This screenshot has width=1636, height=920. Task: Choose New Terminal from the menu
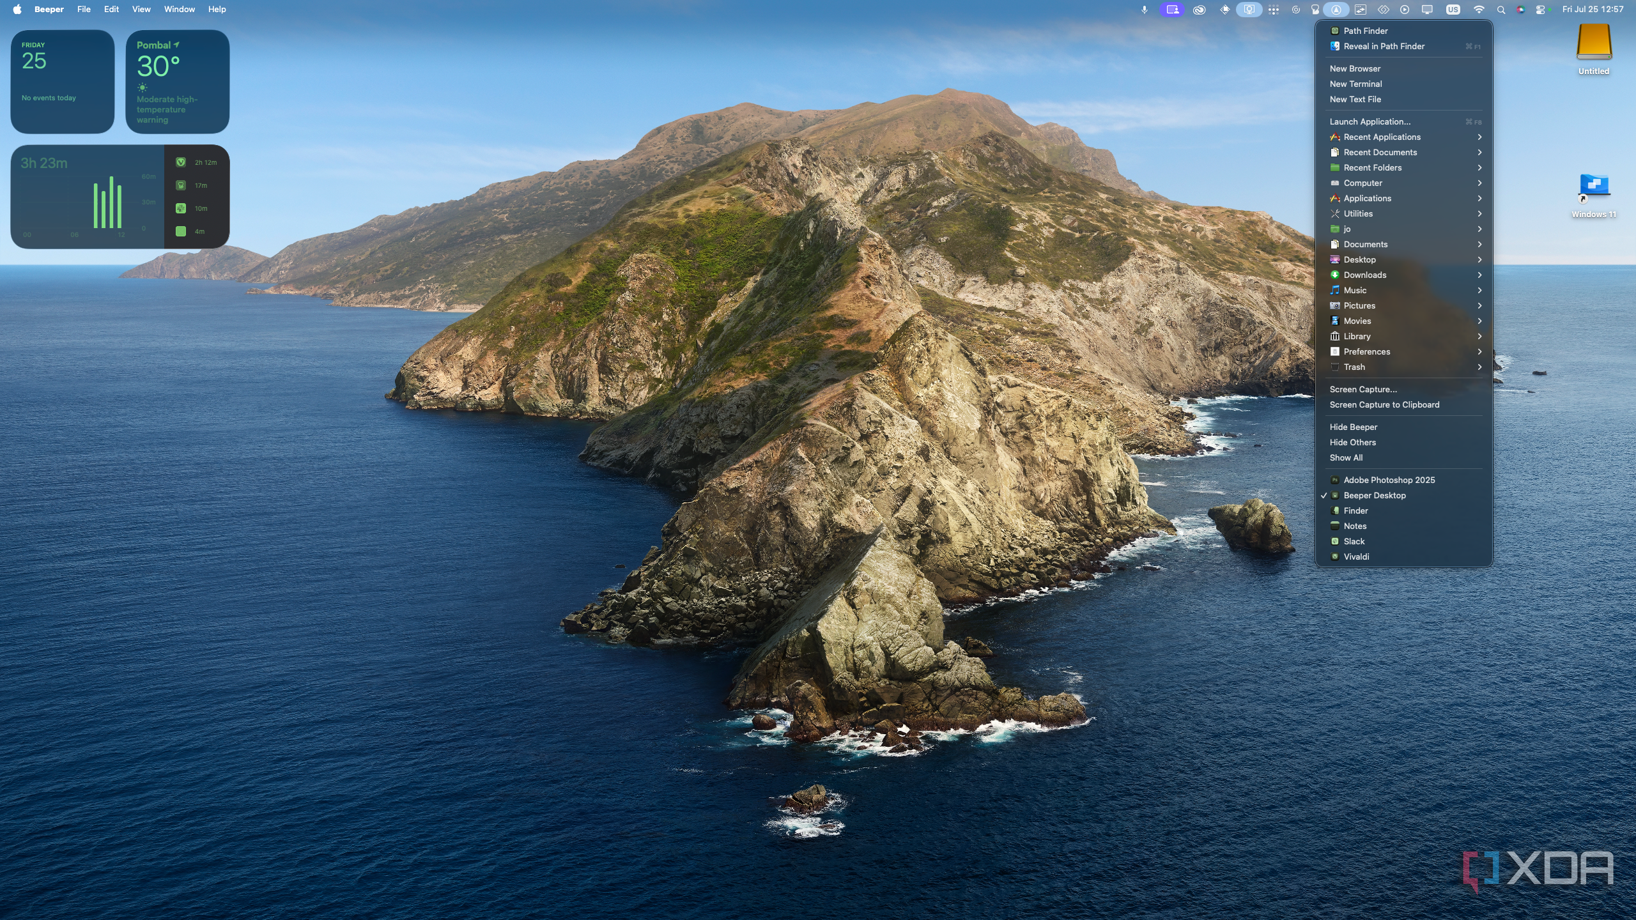tap(1403, 84)
